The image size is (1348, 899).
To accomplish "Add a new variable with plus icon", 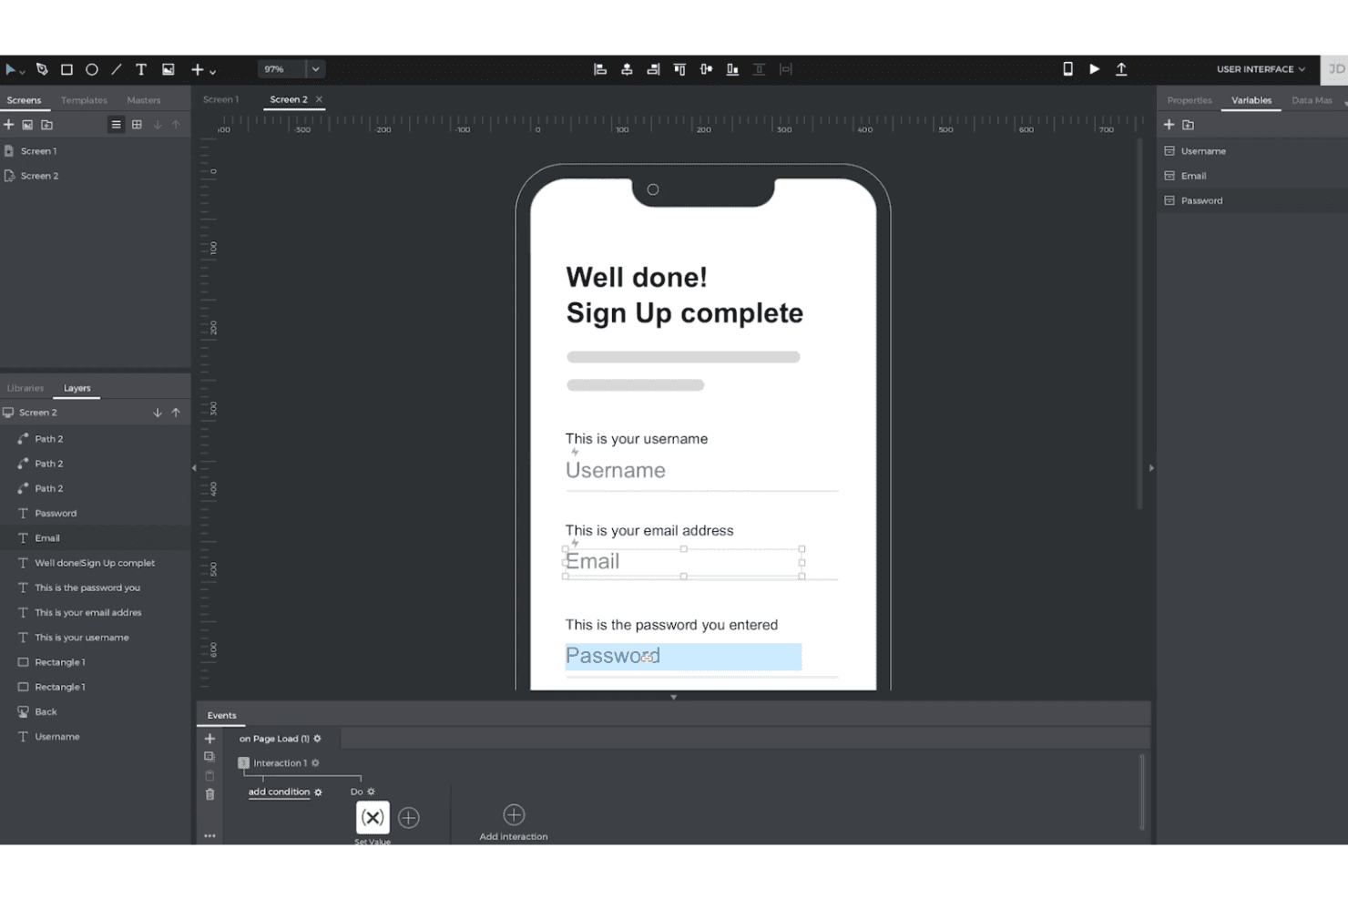I will coord(1169,125).
